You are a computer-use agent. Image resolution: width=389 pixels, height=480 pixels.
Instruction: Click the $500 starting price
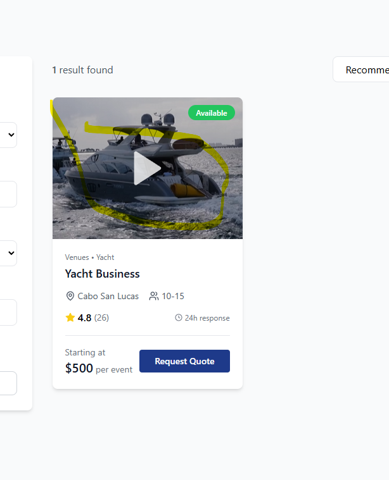[x=79, y=368]
